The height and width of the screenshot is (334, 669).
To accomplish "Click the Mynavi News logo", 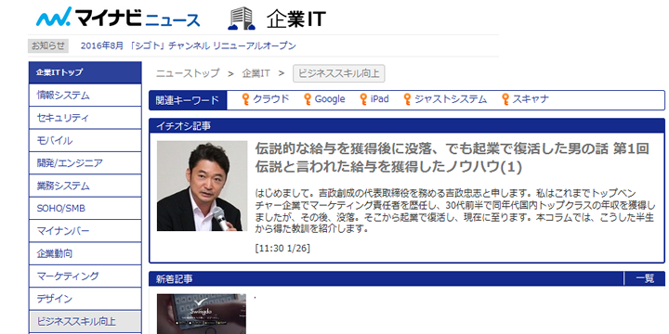I will [x=118, y=18].
